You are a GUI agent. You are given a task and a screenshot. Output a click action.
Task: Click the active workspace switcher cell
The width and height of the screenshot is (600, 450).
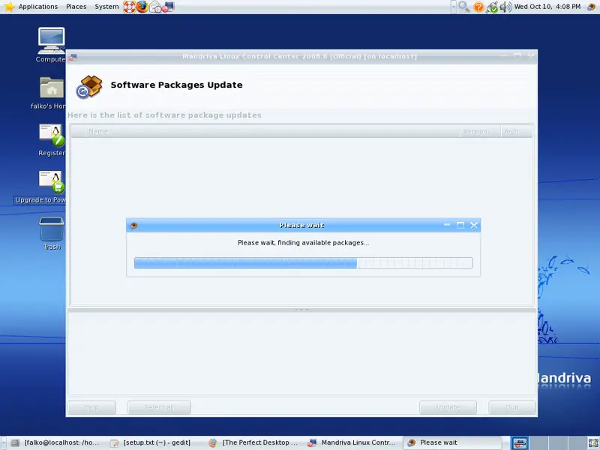[x=520, y=443]
